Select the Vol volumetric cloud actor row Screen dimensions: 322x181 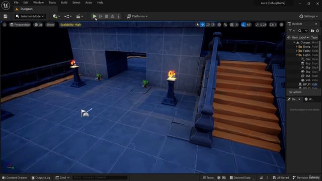tap(303, 80)
